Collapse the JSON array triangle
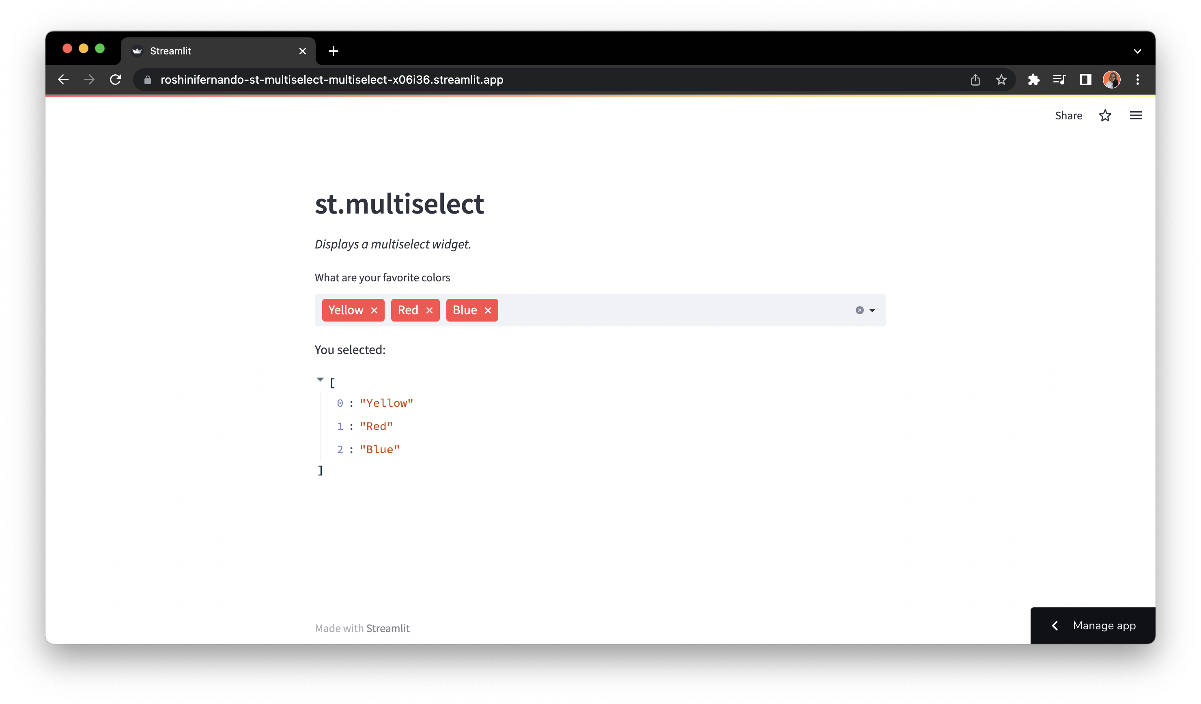Screen dimensions: 1201x704 point(320,380)
